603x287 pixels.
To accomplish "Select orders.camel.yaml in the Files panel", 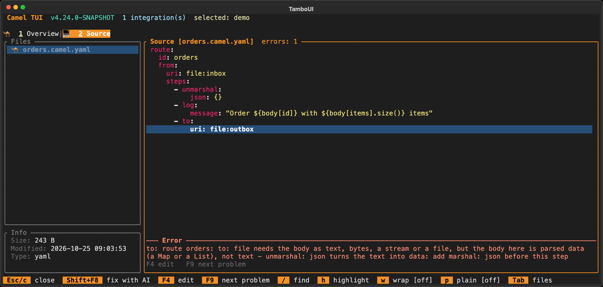I will pyautogui.click(x=73, y=50).
